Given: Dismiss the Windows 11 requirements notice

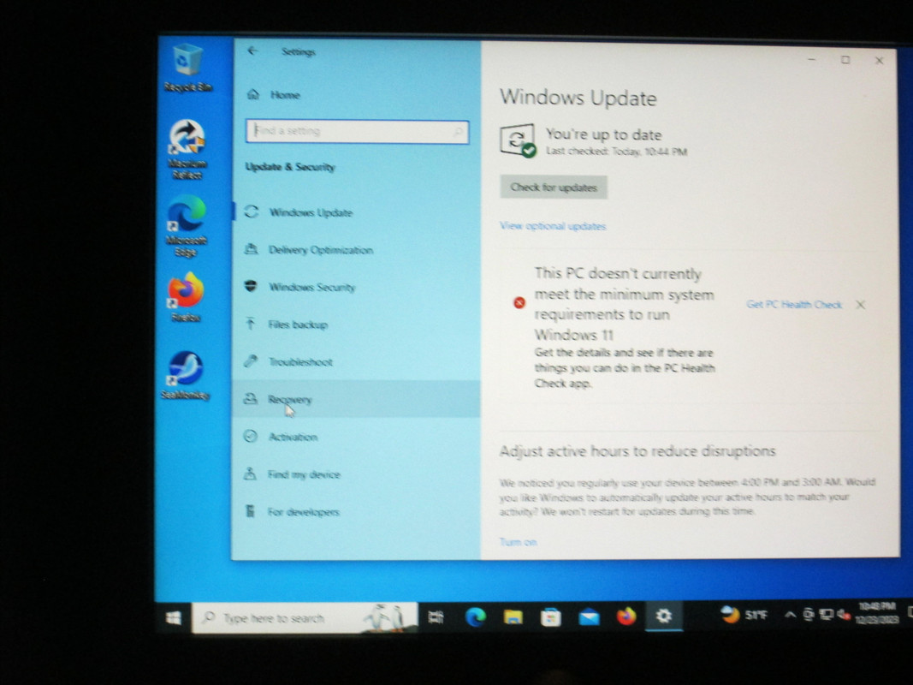Looking at the screenshot, I should [x=861, y=305].
